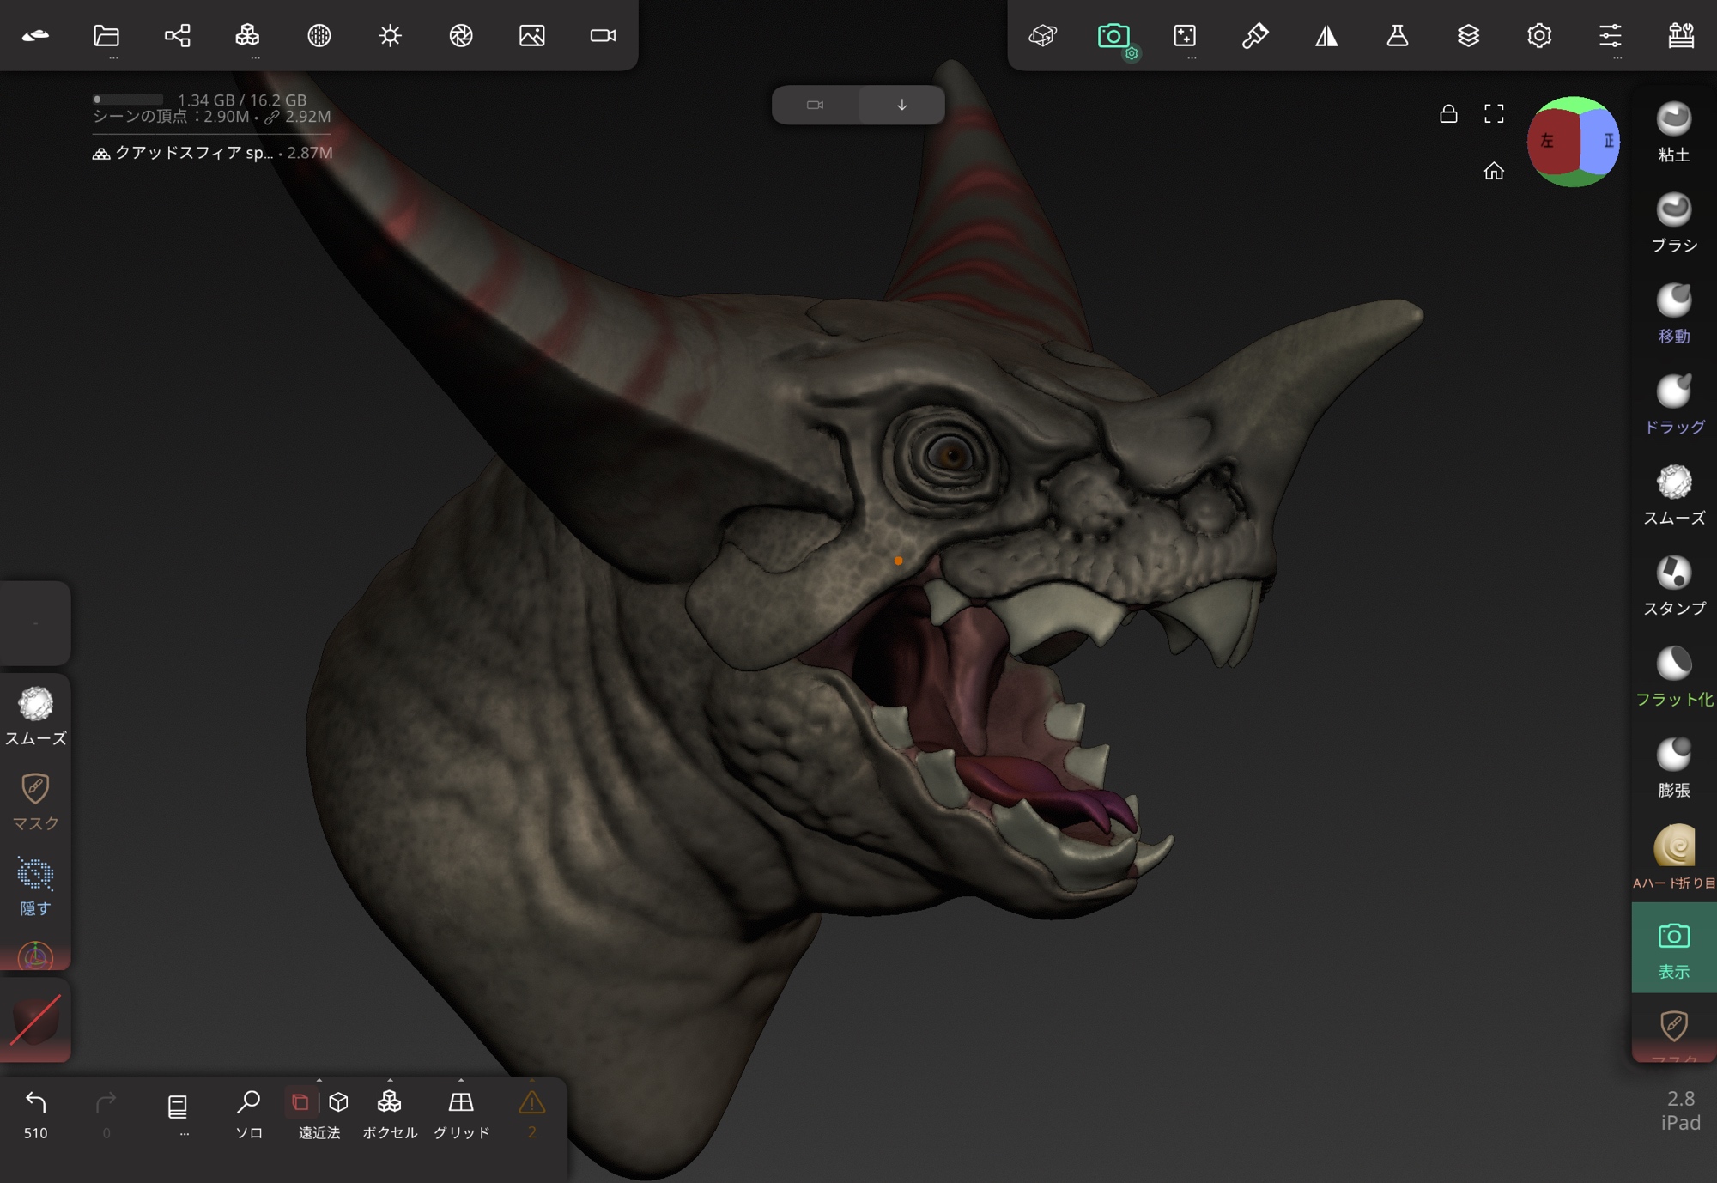Toggle the camera lock padlock icon
Viewport: 1717px width, 1183px height.
coord(1448,114)
